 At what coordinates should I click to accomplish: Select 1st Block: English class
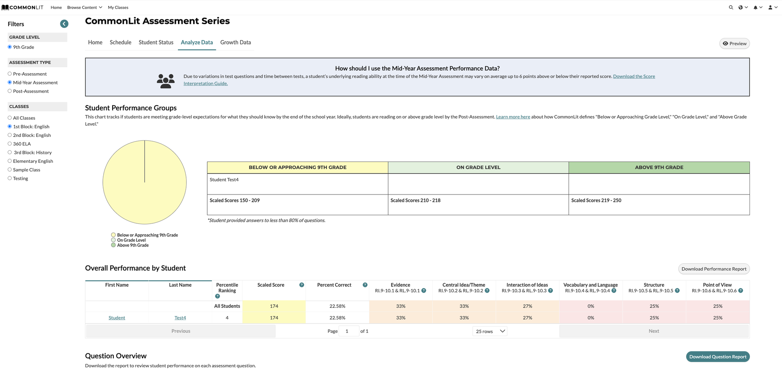pos(10,126)
